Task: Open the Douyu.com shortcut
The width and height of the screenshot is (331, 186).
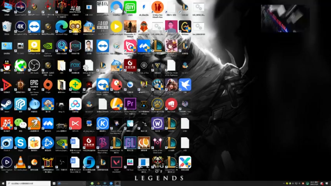Action: pyautogui.click(x=75, y=7)
